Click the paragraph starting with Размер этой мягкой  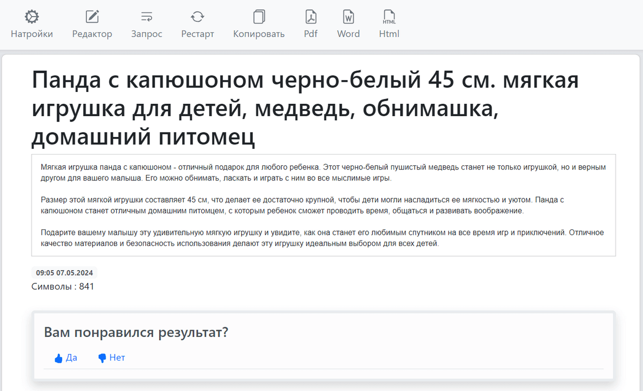pos(303,205)
